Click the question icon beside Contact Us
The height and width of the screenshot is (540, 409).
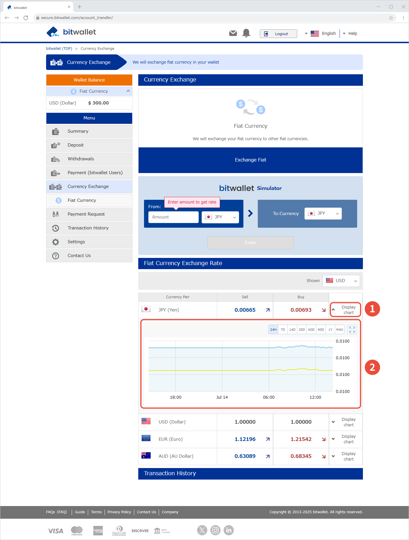pyautogui.click(x=56, y=256)
